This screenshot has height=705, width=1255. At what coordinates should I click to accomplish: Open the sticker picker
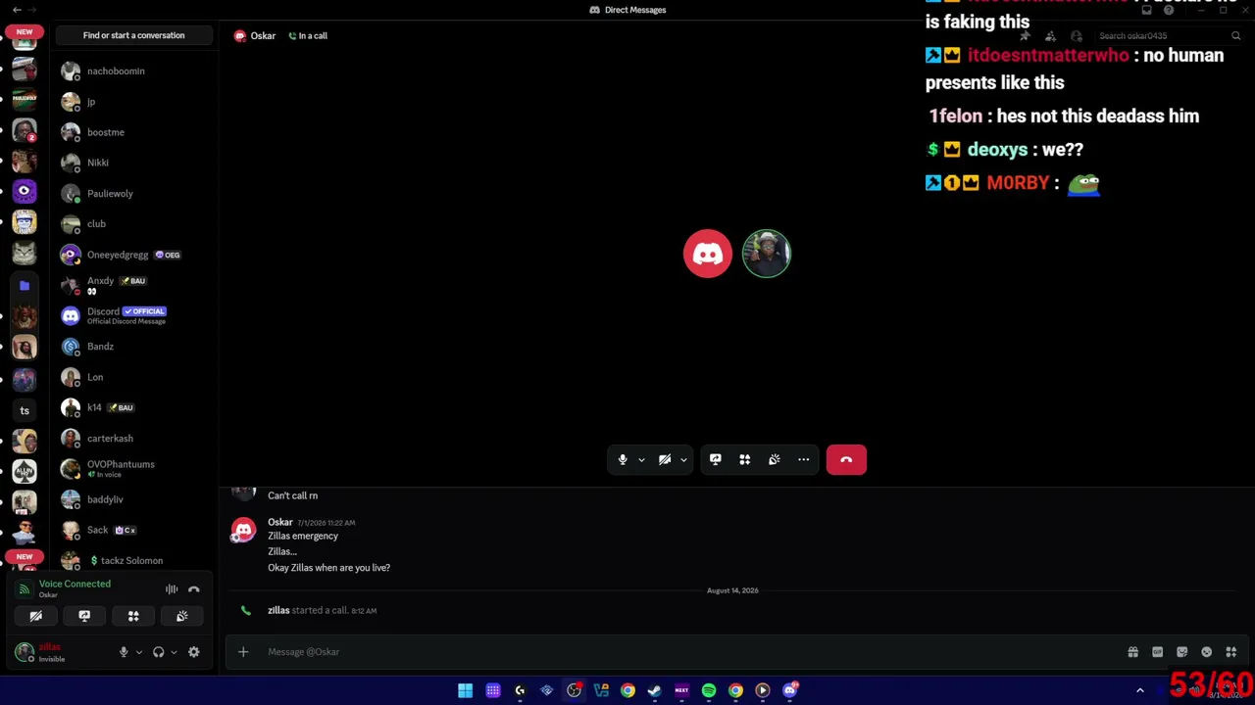[x=1182, y=652]
